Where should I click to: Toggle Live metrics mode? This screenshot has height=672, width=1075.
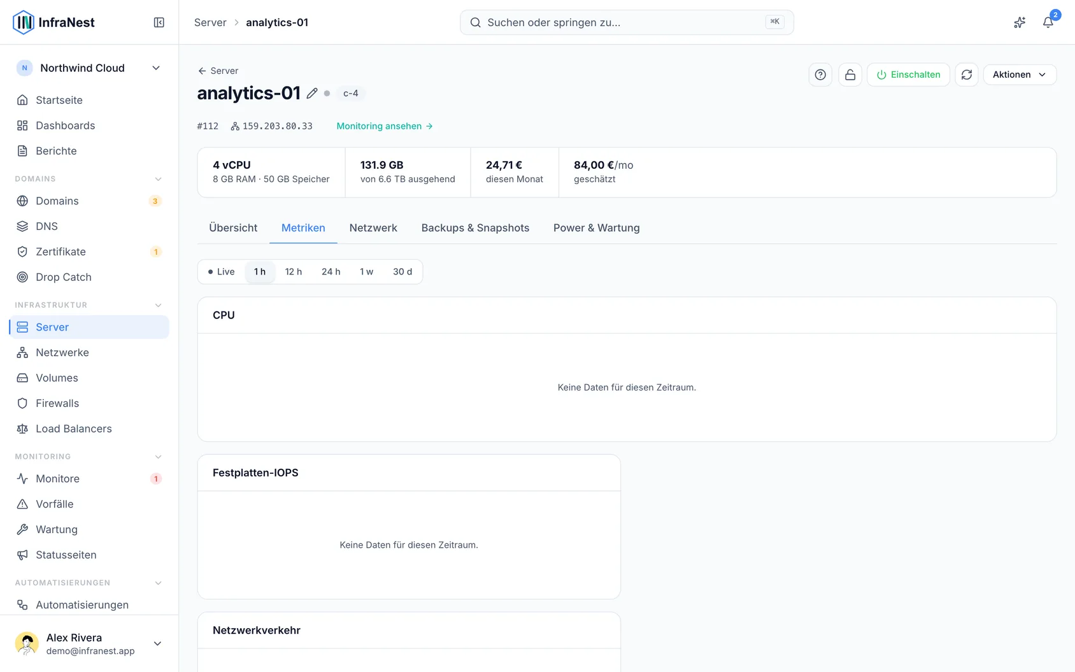click(221, 271)
